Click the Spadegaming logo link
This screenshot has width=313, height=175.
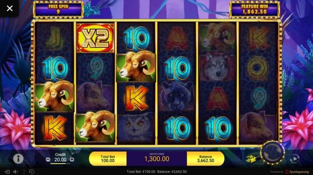[x=297, y=171]
